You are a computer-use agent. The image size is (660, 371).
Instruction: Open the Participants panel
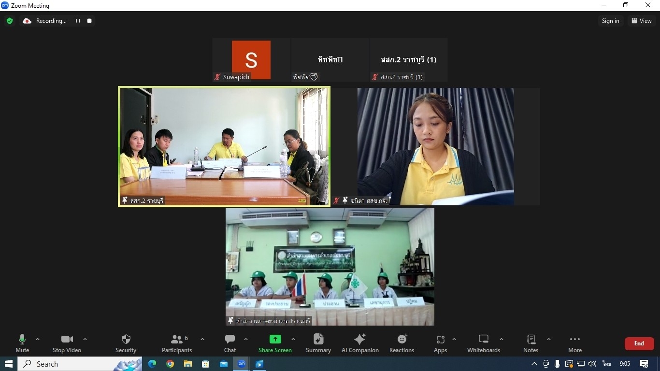177,343
